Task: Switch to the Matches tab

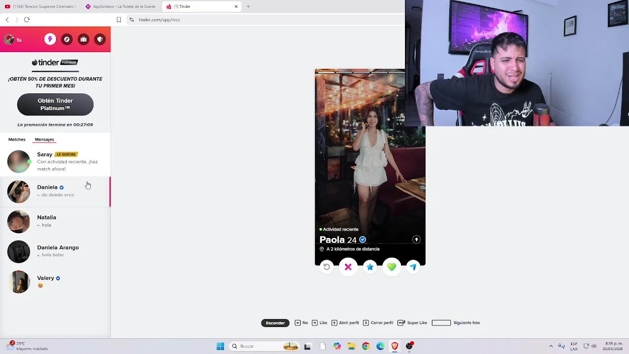Action: point(17,139)
